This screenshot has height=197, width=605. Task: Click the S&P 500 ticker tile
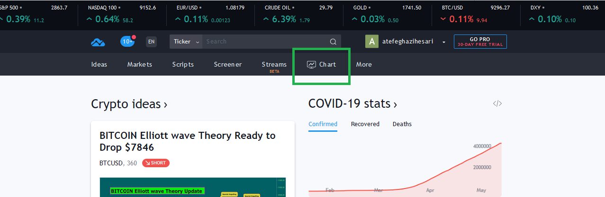click(x=34, y=14)
